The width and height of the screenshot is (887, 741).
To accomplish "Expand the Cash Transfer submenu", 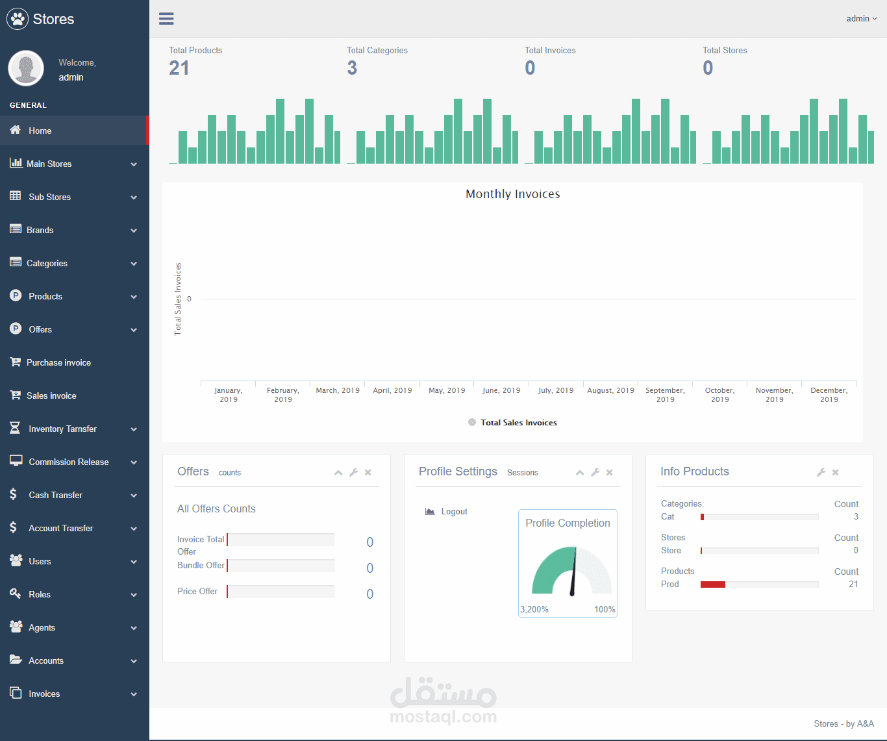I will point(75,495).
